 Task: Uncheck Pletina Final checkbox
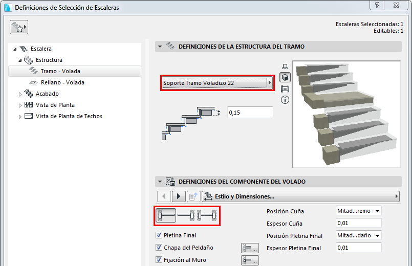point(159,235)
